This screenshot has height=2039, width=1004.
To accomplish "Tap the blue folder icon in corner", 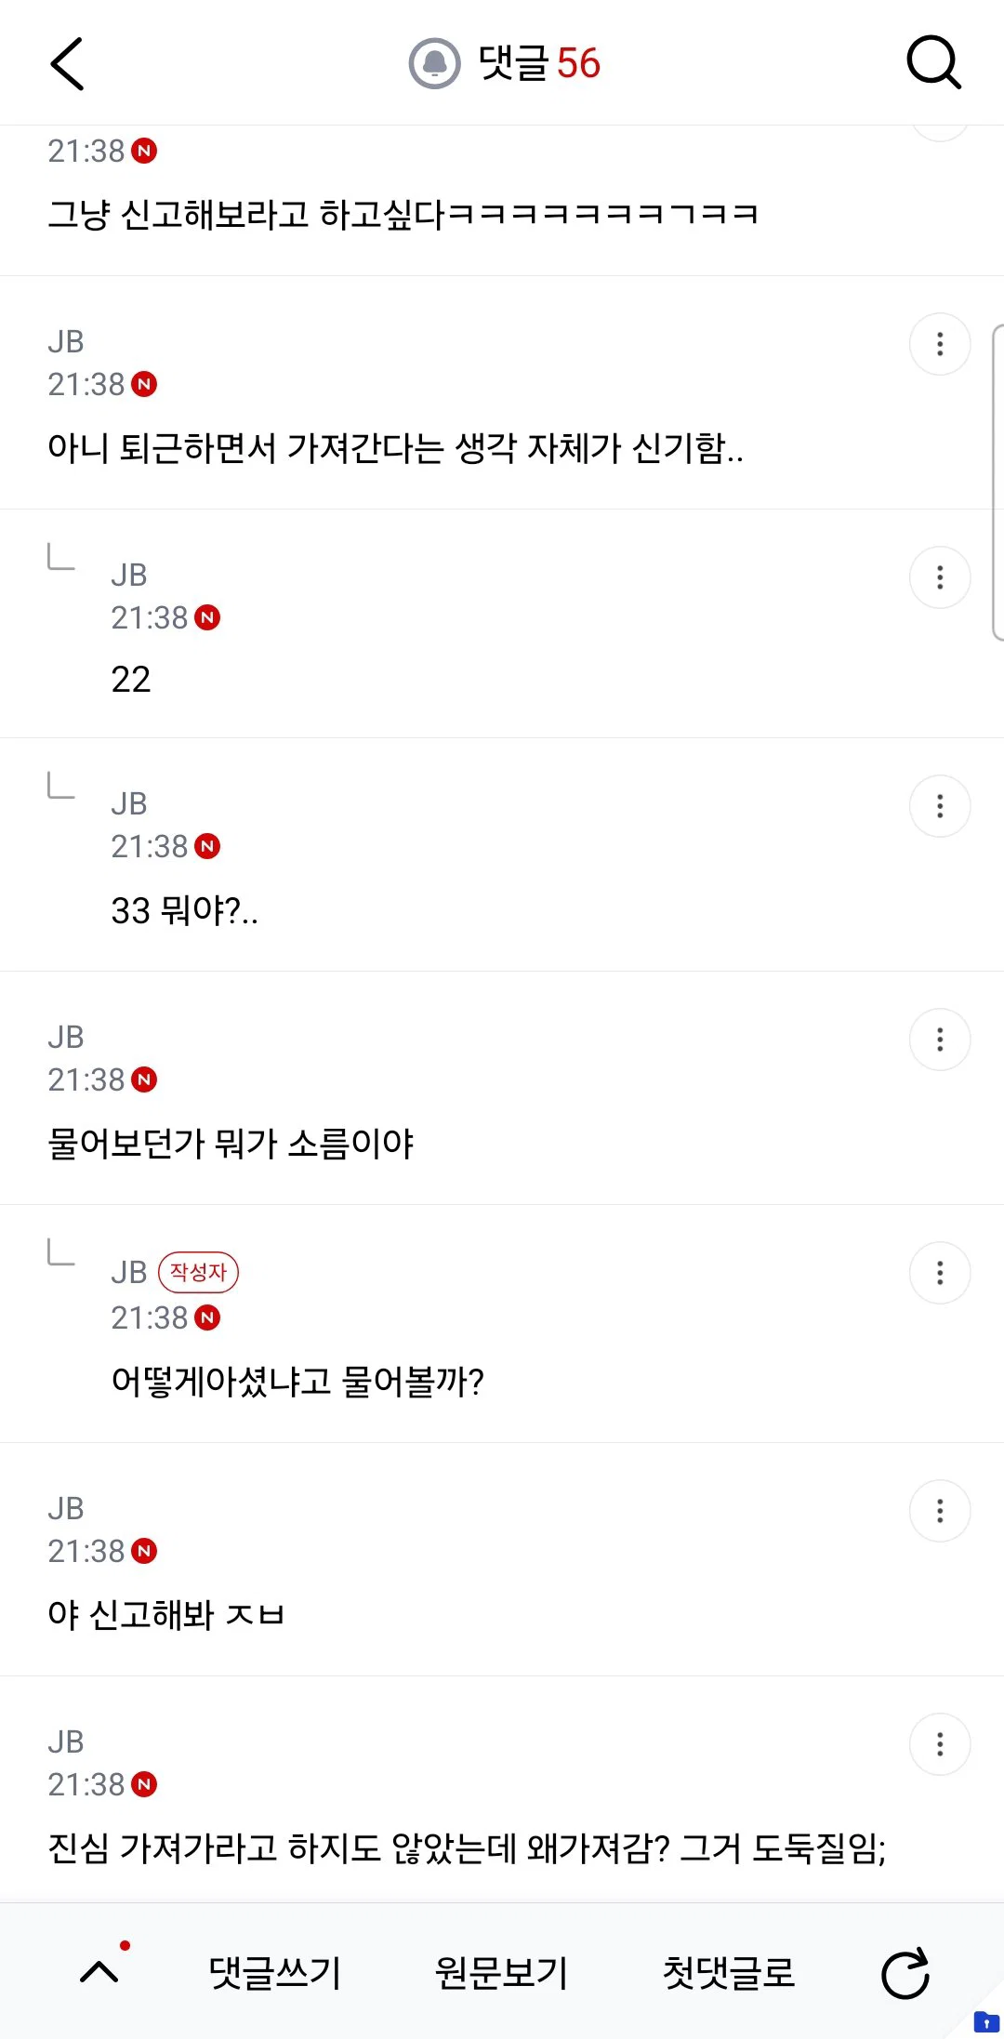I will (985, 2021).
